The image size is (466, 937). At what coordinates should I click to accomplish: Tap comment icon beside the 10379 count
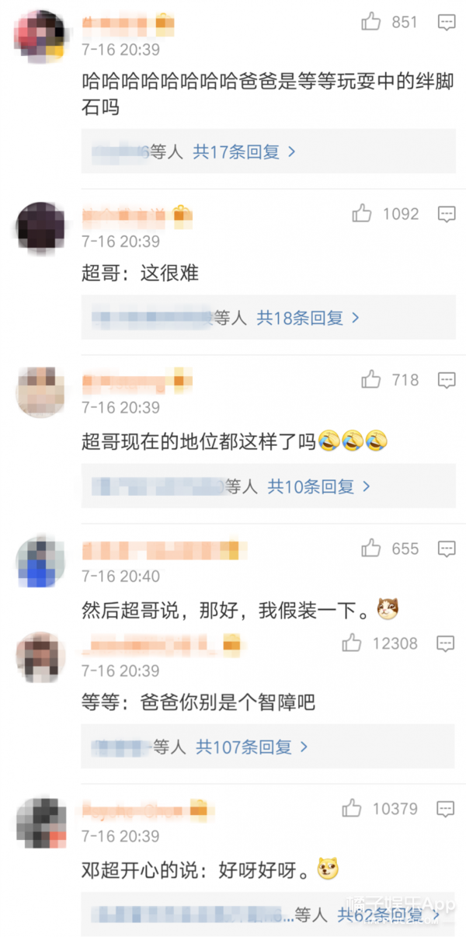(447, 809)
